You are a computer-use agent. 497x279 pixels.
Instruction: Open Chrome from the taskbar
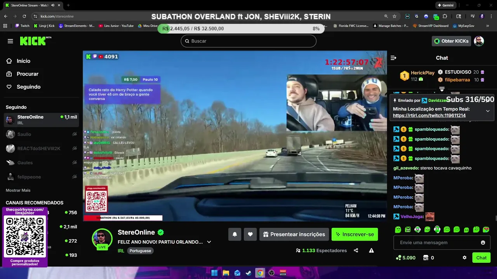click(260, 273)
